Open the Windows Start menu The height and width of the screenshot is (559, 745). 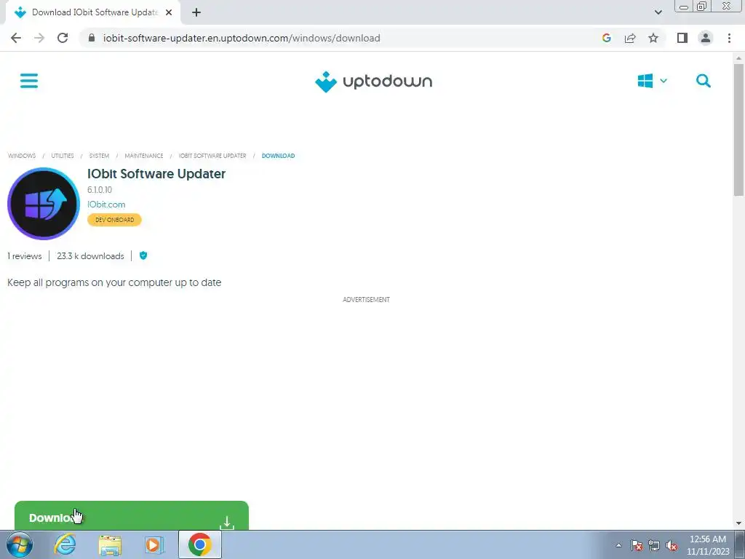[x=20, y=544]
